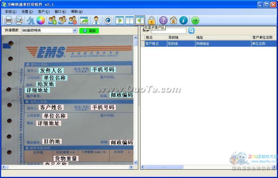Click the customer search input field
The height and width of the screenshot is (178, 278).
coord(169,31)
